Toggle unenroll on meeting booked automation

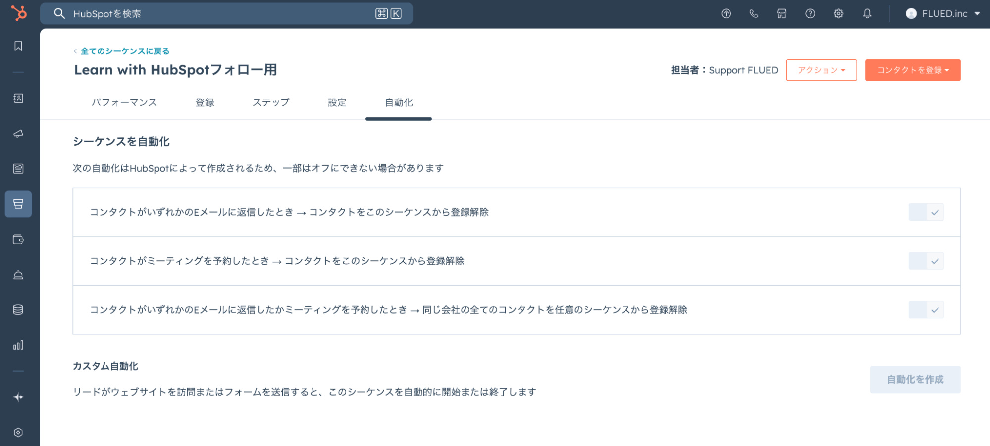tap(926, 261)
